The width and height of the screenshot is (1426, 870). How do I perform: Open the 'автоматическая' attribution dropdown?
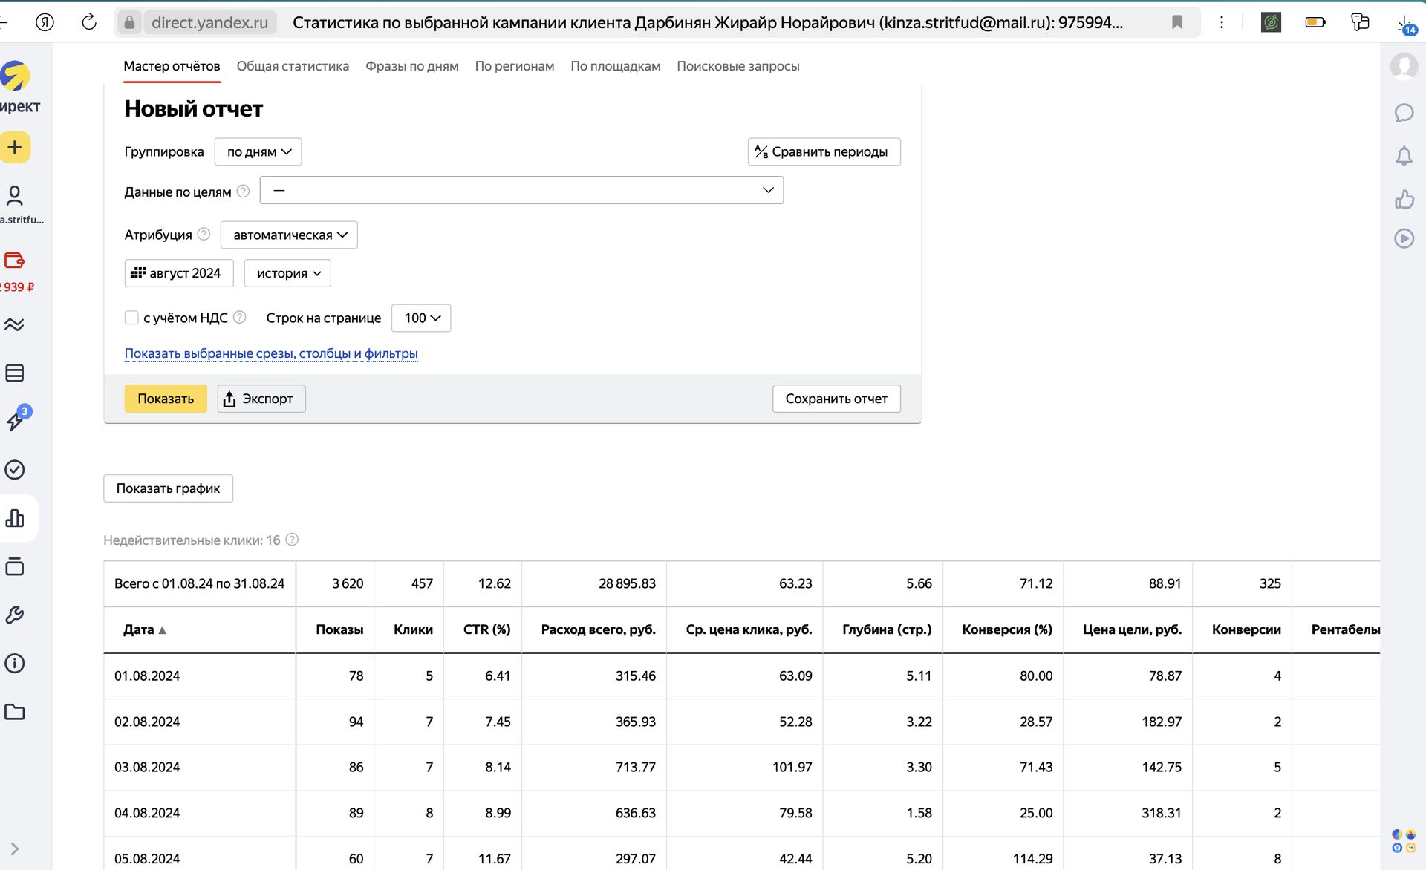coord(289,235)
